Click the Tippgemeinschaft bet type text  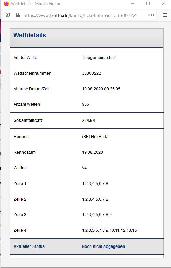99,58
